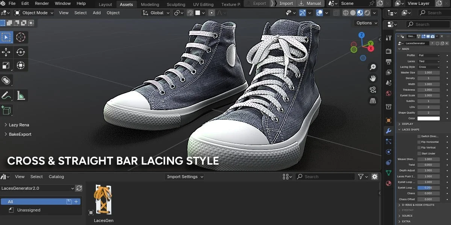Open the laces Color swatch picker

pos(428,118)
